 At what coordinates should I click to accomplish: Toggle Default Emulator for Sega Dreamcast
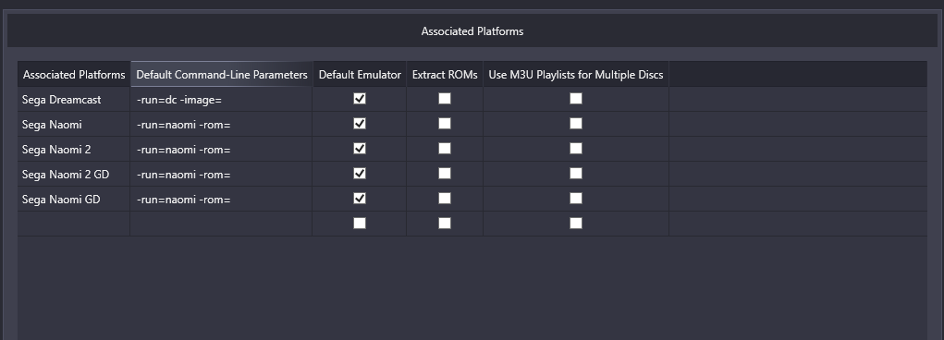360,99
